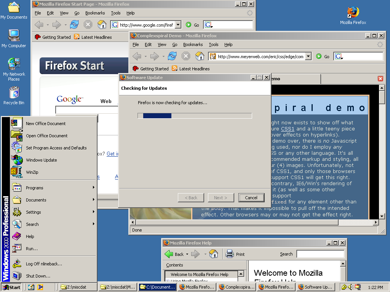Click the Start button on the taskbar

click(11, 287)
